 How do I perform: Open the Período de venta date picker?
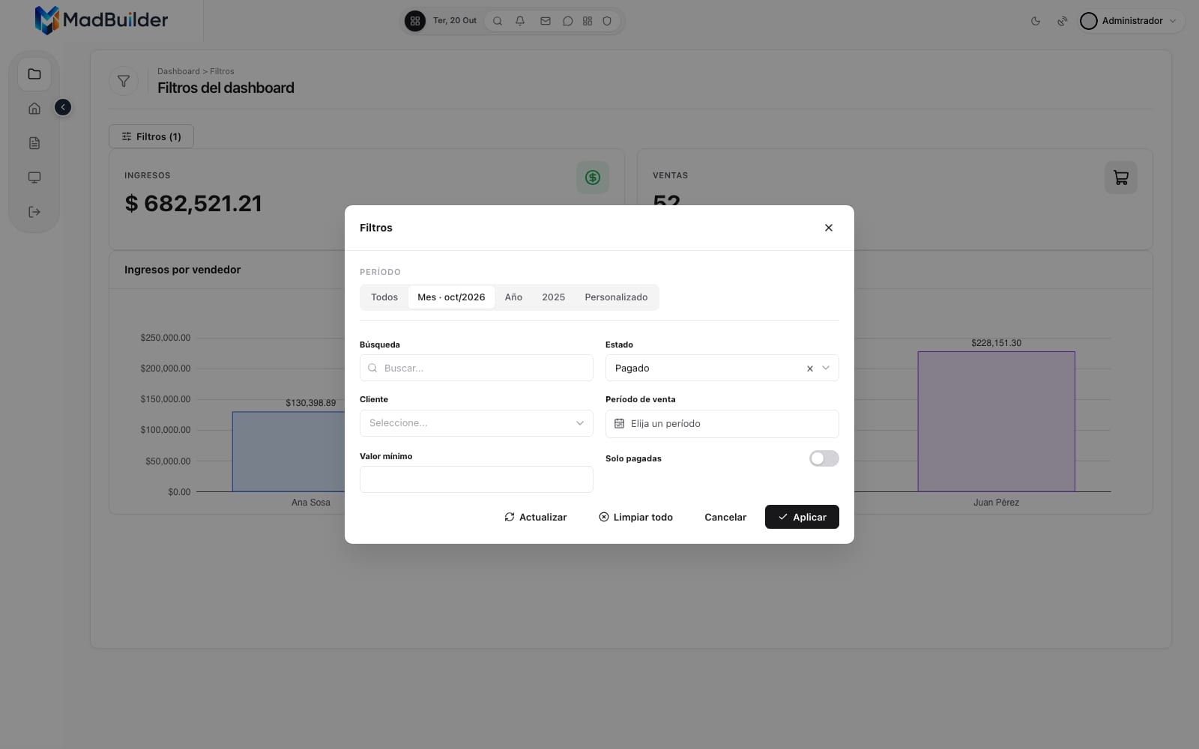click(722, 424)
